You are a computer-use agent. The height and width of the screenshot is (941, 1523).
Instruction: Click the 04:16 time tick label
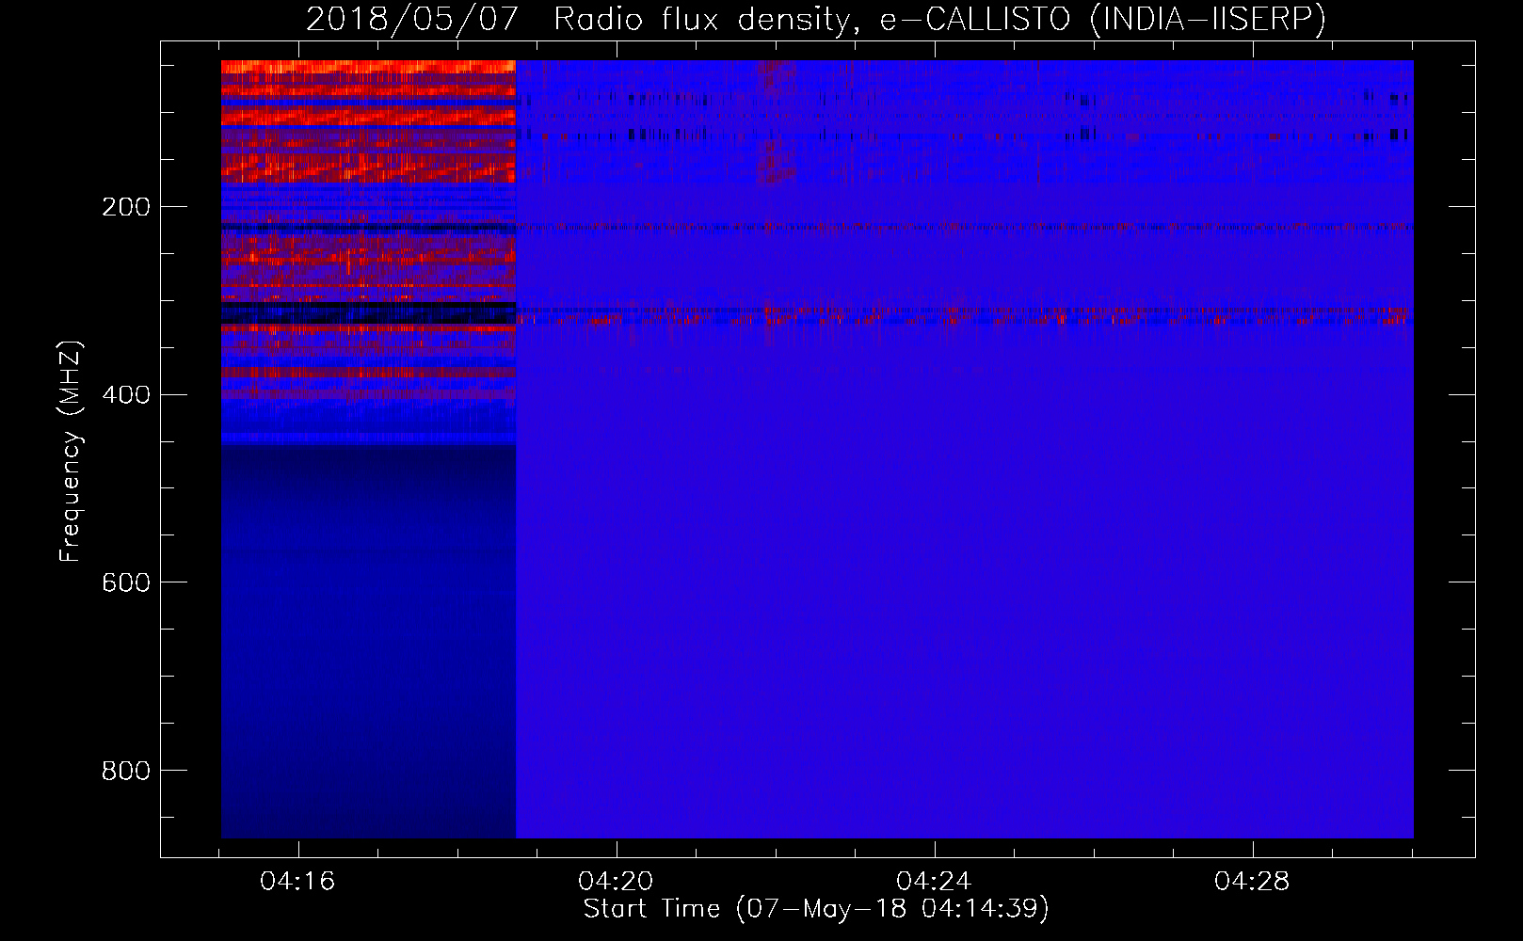click(x=298, y=882)
